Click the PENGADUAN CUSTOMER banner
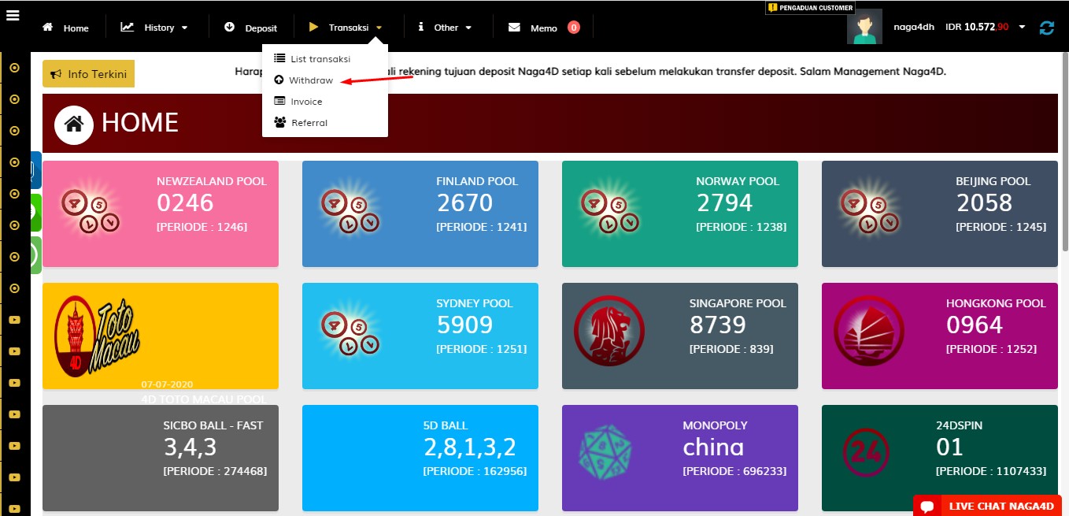 810,7
